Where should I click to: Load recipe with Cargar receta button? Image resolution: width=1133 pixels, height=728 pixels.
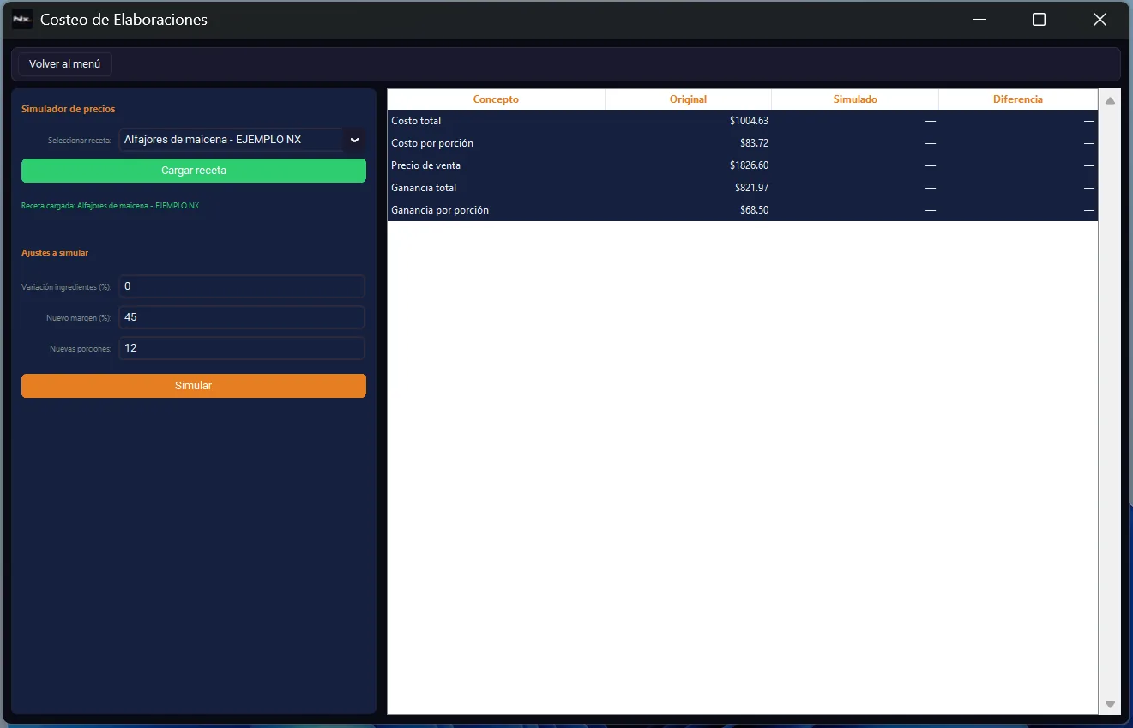point(194,171)
